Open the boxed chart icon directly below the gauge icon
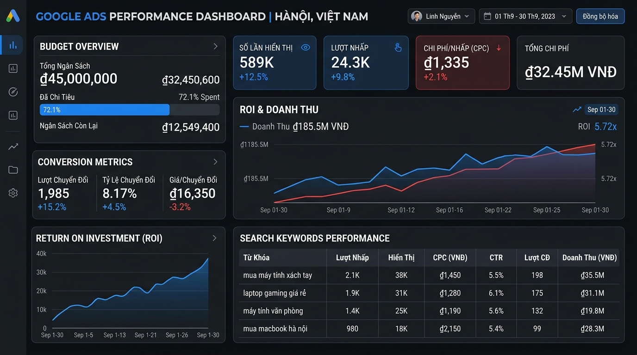 click(x=13, y=115)
